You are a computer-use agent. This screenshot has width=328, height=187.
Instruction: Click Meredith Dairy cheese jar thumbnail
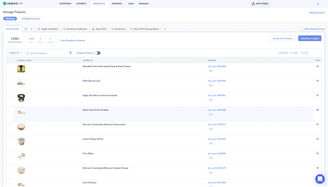coord(21,69)
